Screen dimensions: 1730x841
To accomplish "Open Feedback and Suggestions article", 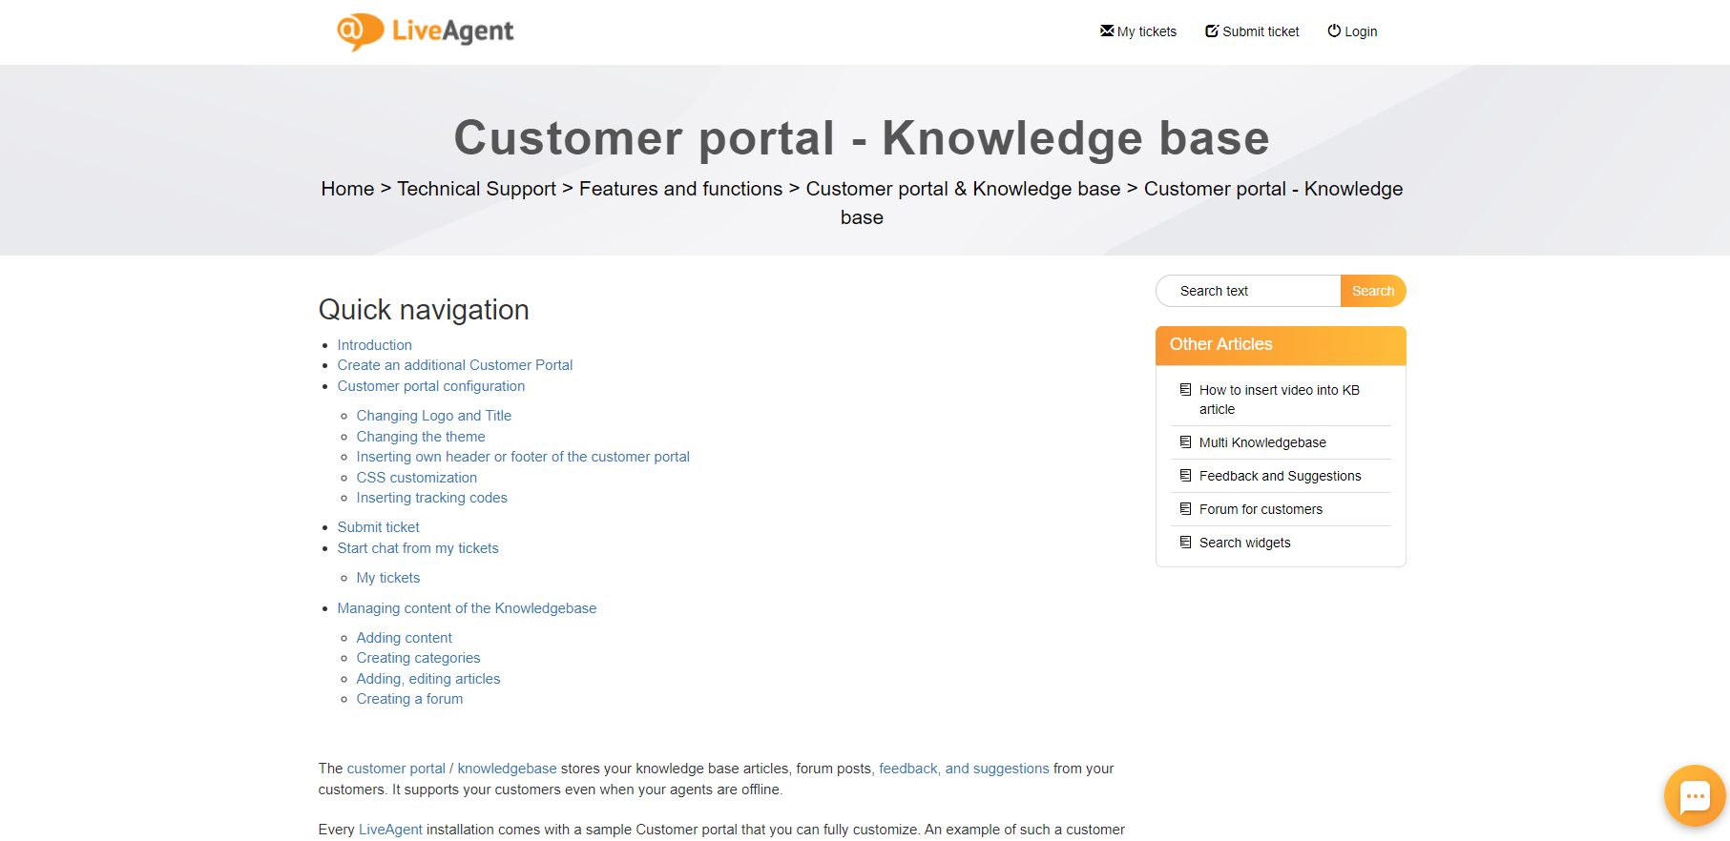I will tap(1280, 476).
